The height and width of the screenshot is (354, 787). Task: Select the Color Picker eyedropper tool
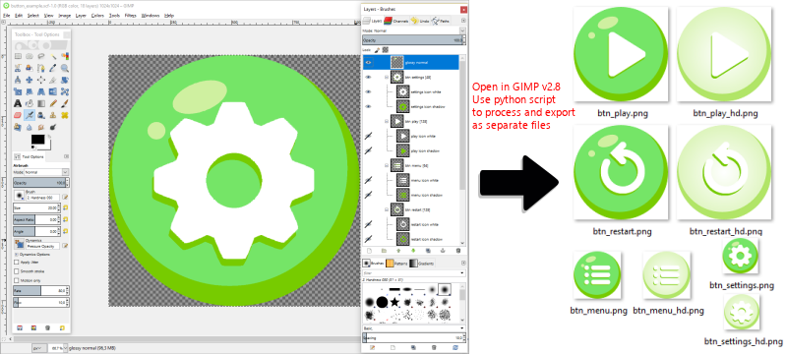coord(53,68)
